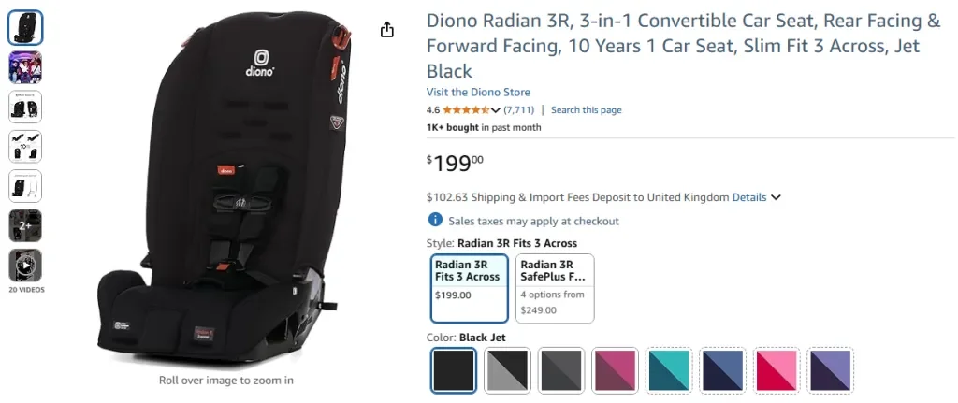View the purple car interior thumbnail

(25, 67)
